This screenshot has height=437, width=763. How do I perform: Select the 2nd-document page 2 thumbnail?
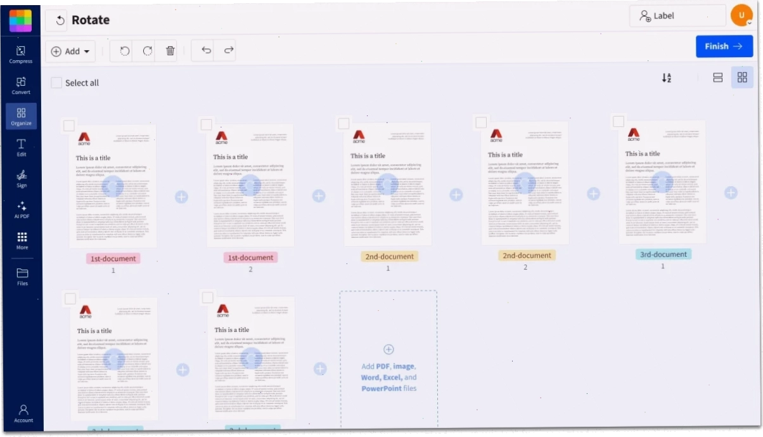(525, 183)
